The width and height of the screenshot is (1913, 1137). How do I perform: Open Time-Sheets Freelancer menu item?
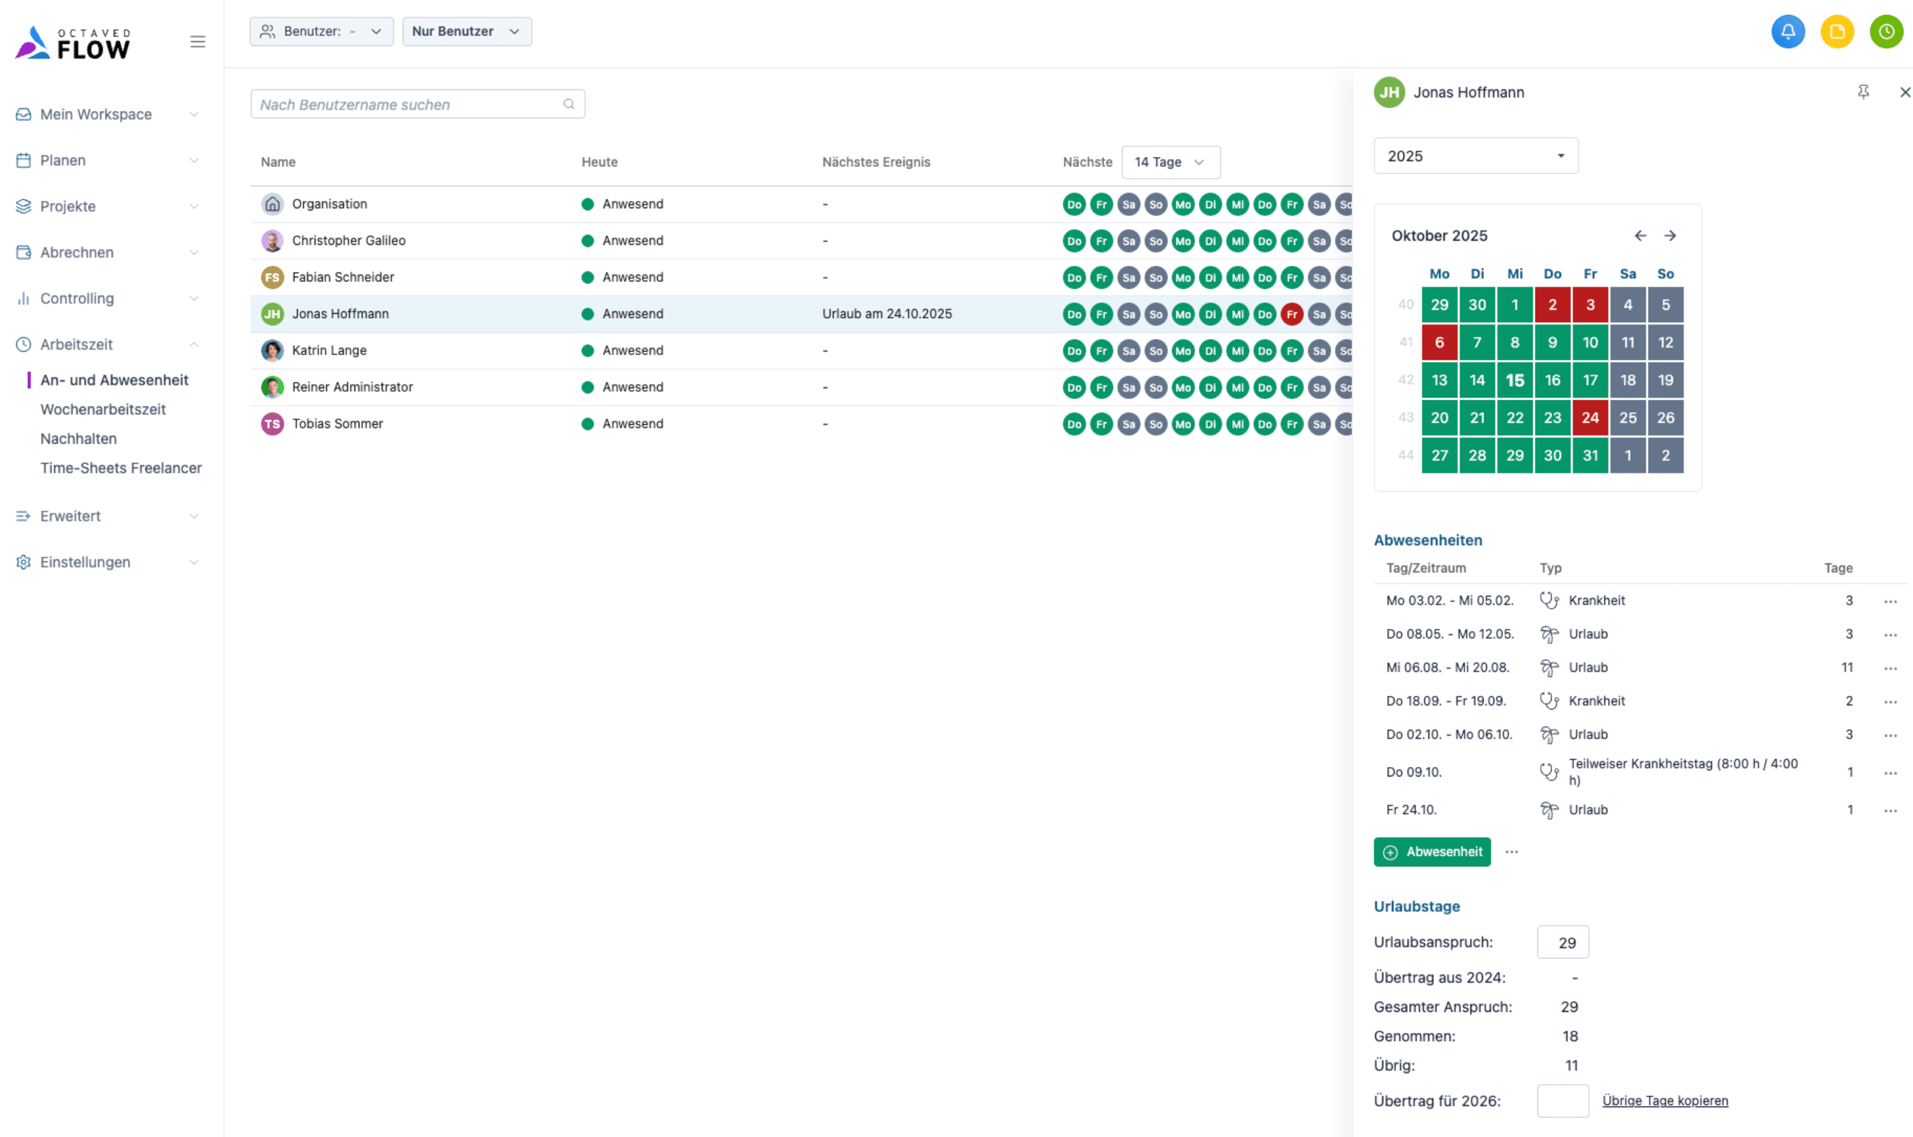tap(121, 467)
